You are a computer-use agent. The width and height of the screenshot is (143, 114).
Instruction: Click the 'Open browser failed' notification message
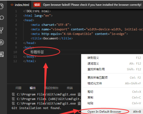(92, 5)
